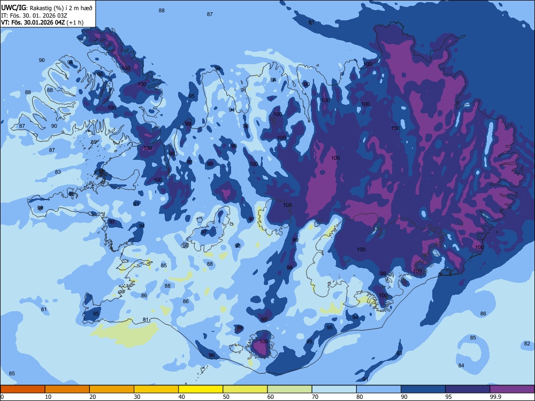Viewport: 535px width, 401px height.
Task: Click the '60' tick label on the legend bar
Action: click(x=271, y=397)
